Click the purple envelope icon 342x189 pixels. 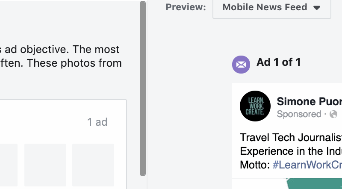point(241,65)
